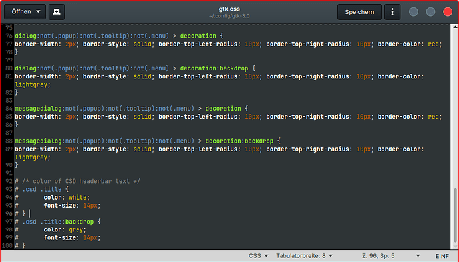This screenshot has width=459, height=262.
Task: Click the 'white' color value on line 94
Action: pos(78,198)
